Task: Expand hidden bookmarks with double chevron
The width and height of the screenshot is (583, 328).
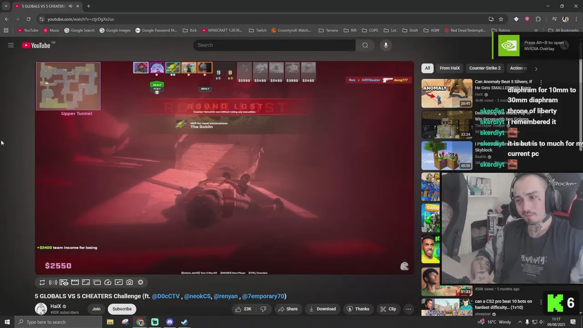Action: (x=536, y=31)
